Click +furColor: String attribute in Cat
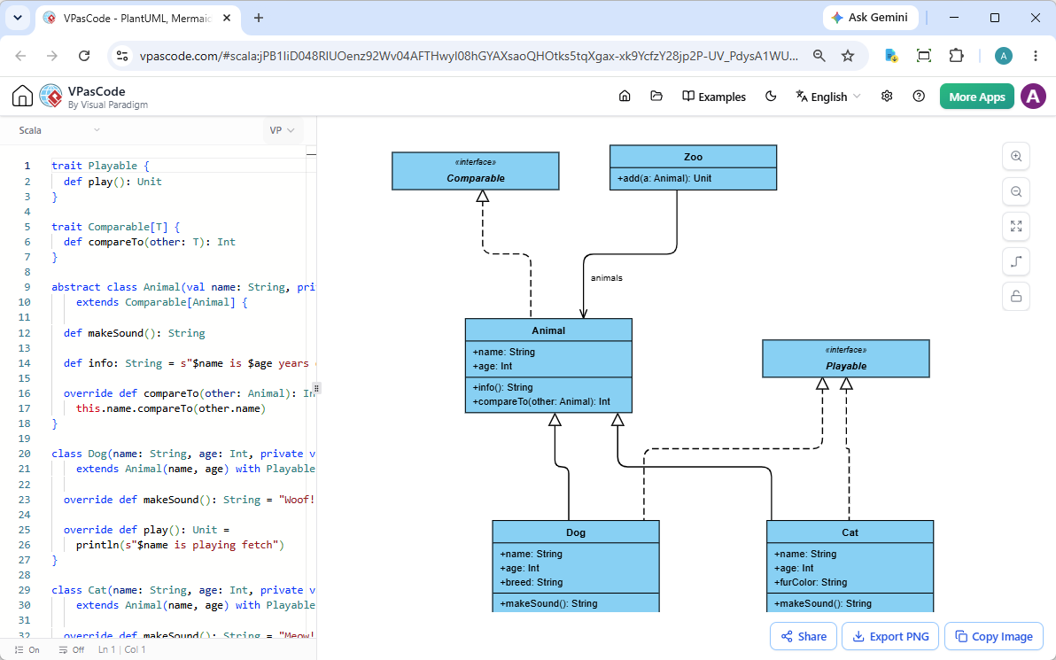The height and width of the screenshot is (660, 1056). [x=811, y=583]
